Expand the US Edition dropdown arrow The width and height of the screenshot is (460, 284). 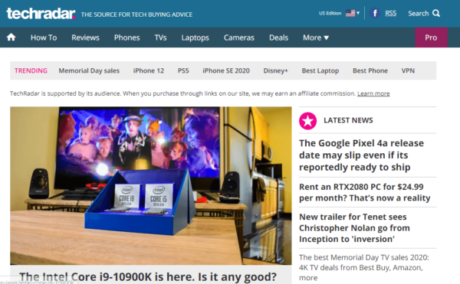click(358, 13)
